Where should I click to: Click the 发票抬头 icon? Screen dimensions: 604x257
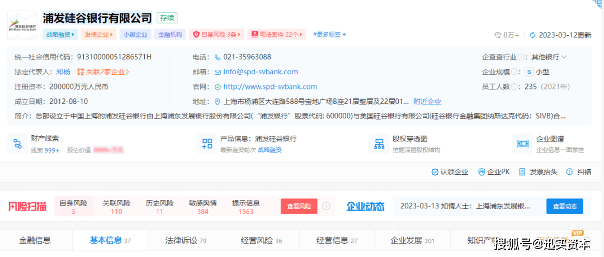coord(522,172)
